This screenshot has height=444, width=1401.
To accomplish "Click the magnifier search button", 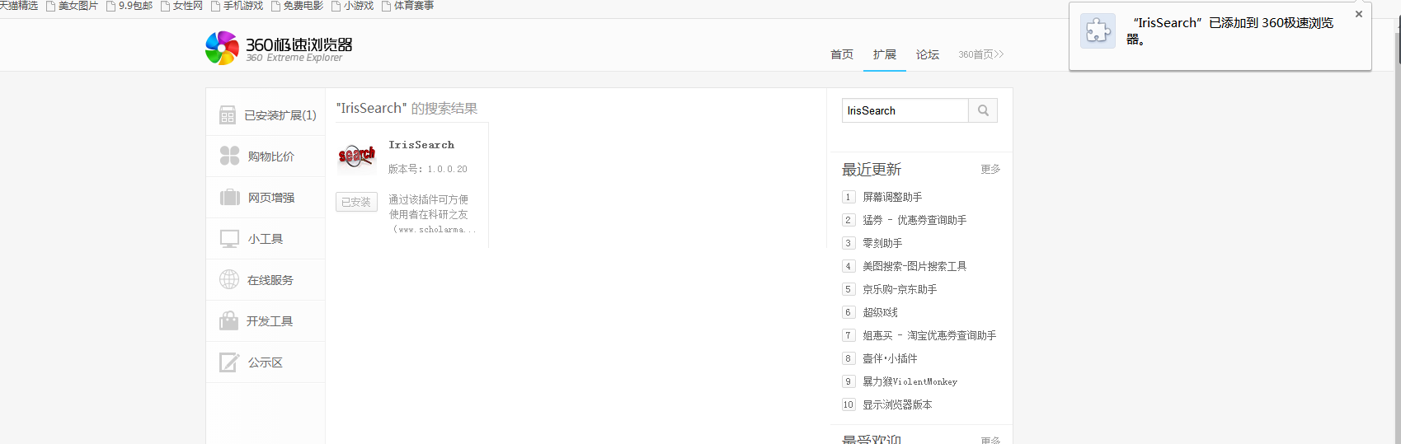I will [983, 110].
